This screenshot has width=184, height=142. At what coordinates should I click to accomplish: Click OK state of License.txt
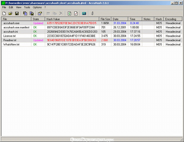click(35, 36)
